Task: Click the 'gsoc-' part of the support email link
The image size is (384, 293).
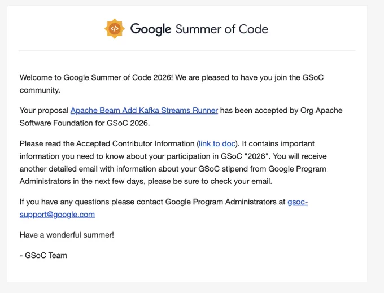Action: (x=298, y=202)
